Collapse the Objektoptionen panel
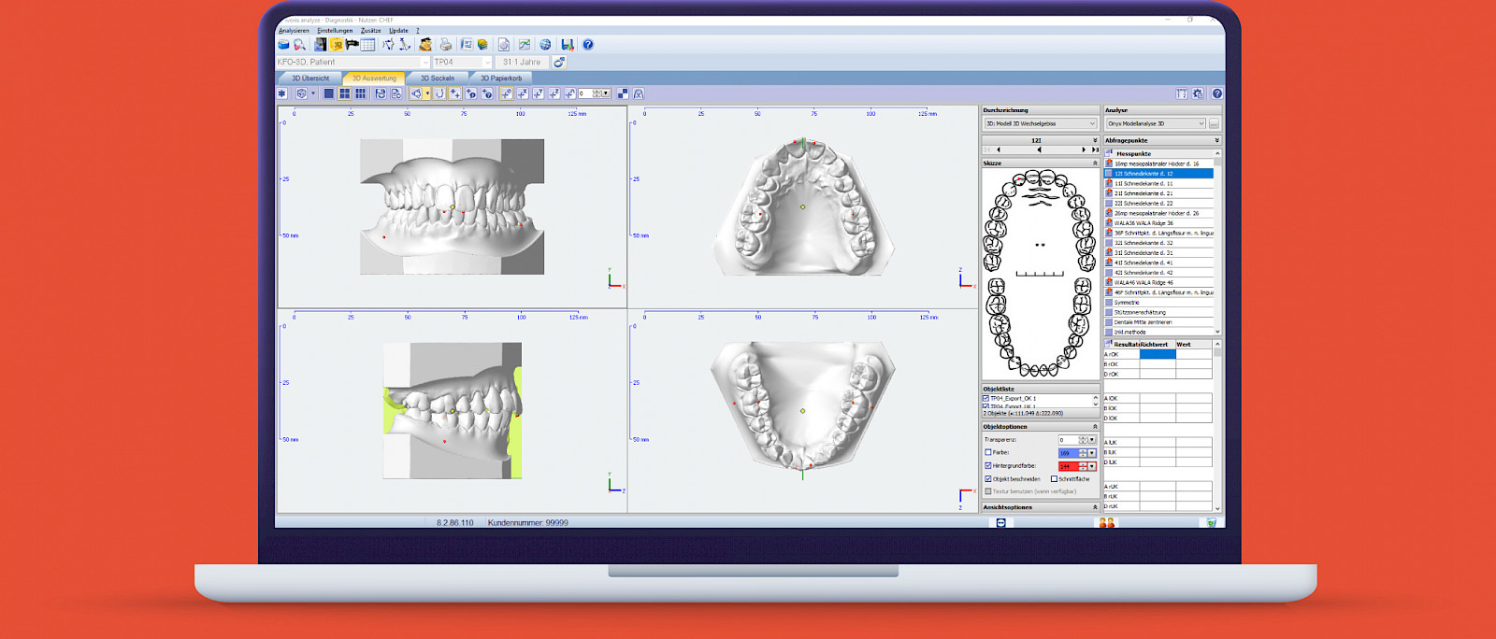Image resolution: width=1496 pixels, height=639 pixels. click(x=1095, y=426)
